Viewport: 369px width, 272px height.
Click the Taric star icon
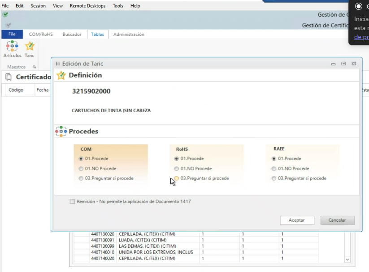coord(30,47)
